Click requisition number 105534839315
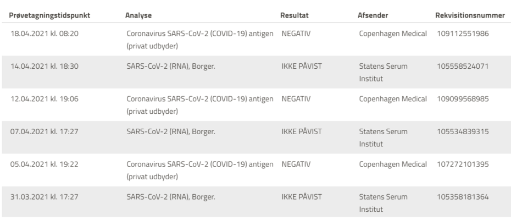The height and width of the screenshot is (220, 511). pos(463,132)
